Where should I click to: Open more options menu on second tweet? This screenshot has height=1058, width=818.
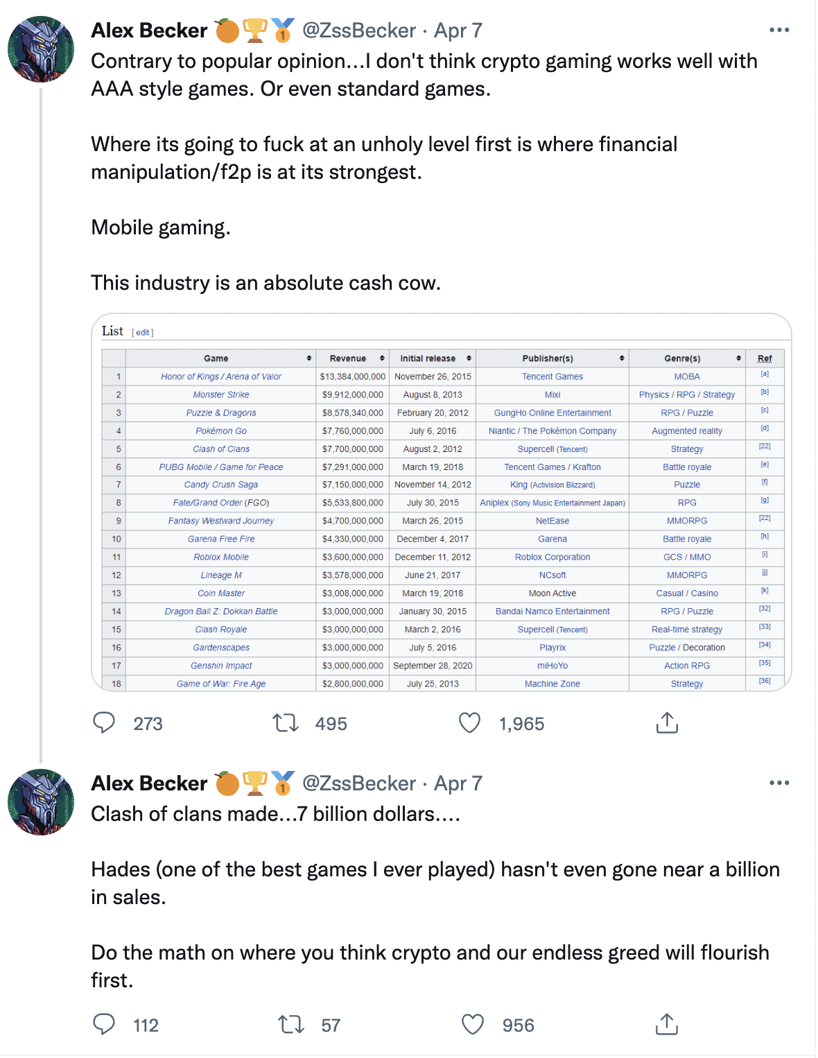coord(779,783)
